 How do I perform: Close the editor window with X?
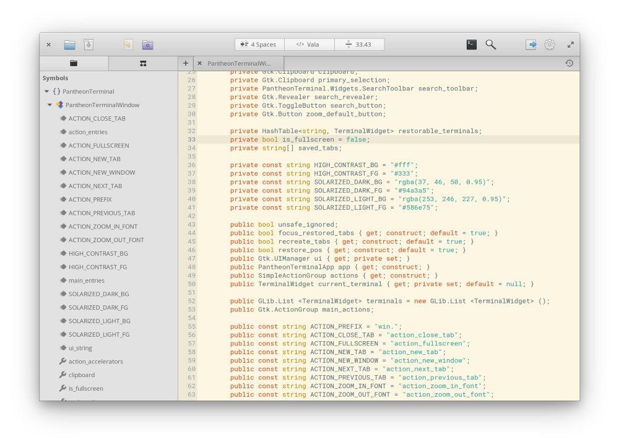[x=48, y=45]
